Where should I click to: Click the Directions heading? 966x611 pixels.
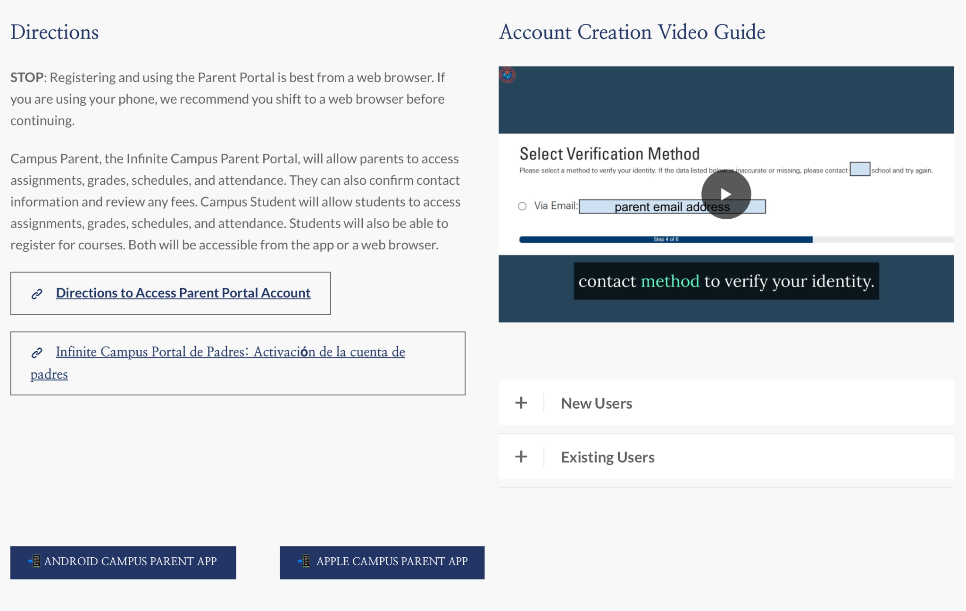click(x=55, y=32)
